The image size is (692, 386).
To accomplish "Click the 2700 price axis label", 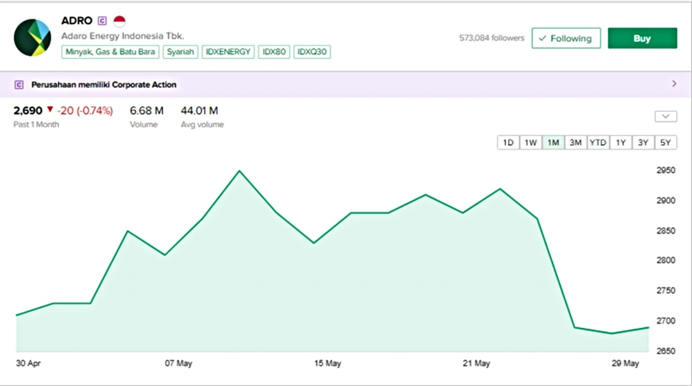I will (666, 320).
